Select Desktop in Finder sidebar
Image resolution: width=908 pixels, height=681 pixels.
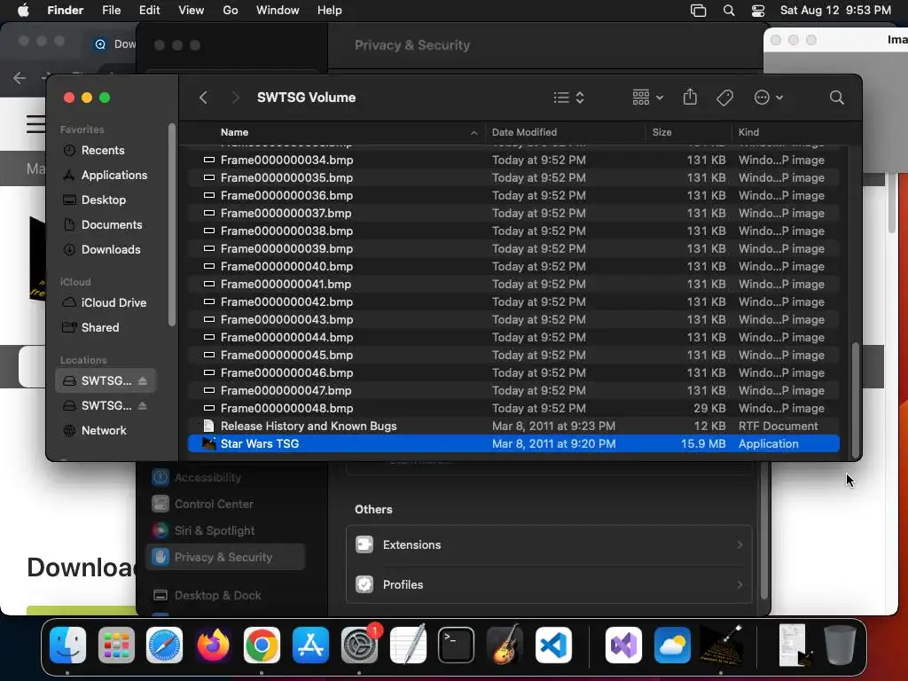(x=103, y=200)
